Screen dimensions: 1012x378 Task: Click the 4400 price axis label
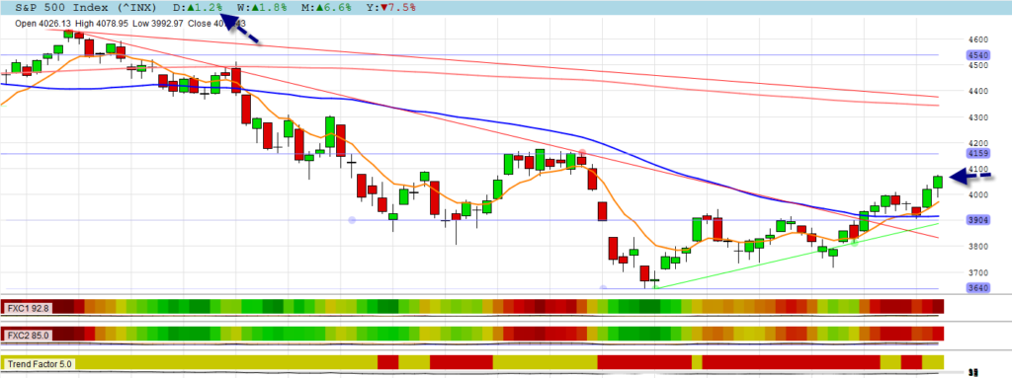point(979,91)
